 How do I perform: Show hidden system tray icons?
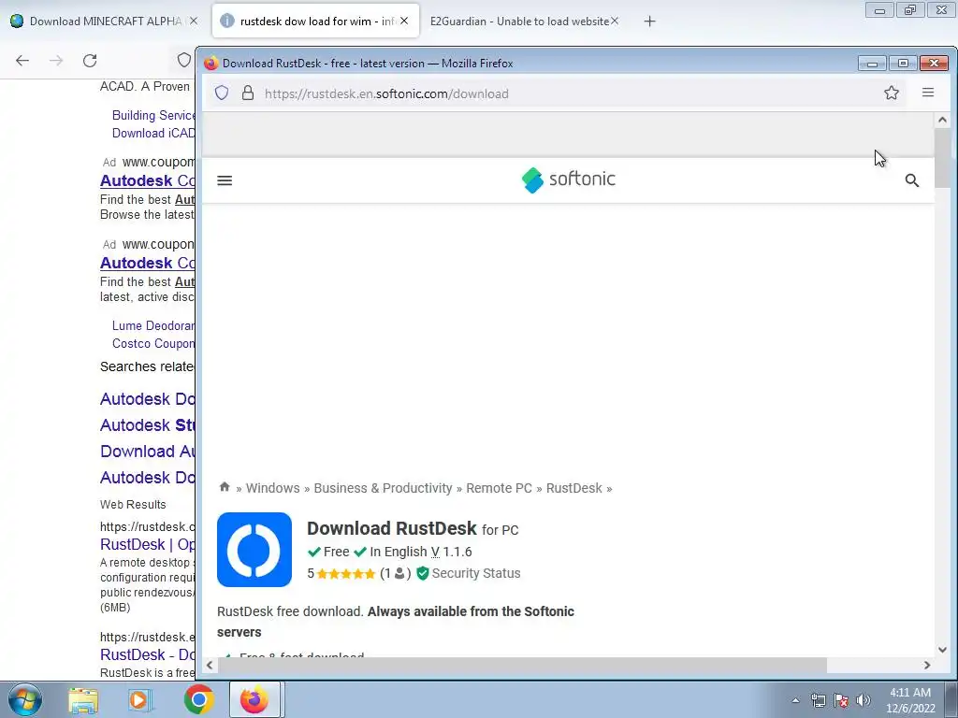coord(795,700)
